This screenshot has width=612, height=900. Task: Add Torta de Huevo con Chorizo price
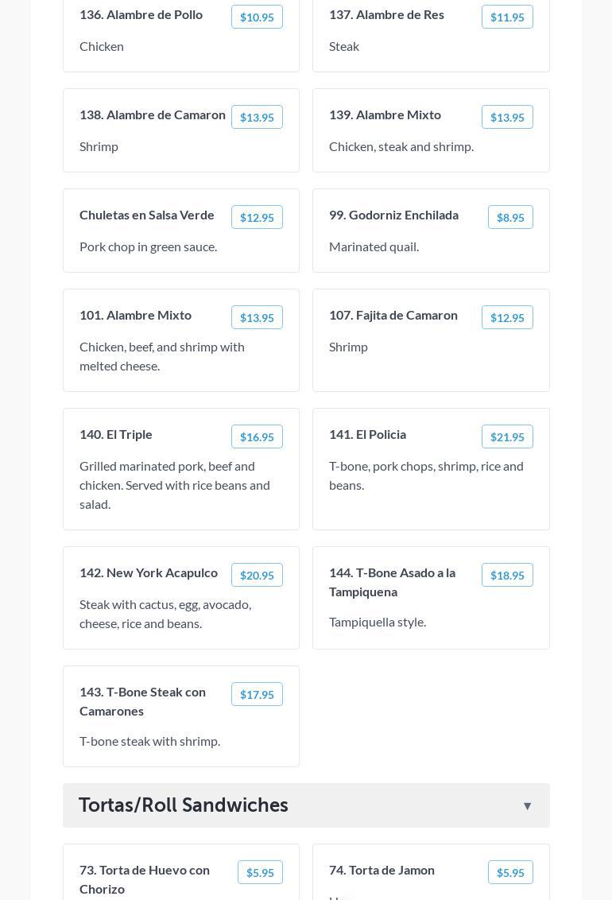click(260, 873)
